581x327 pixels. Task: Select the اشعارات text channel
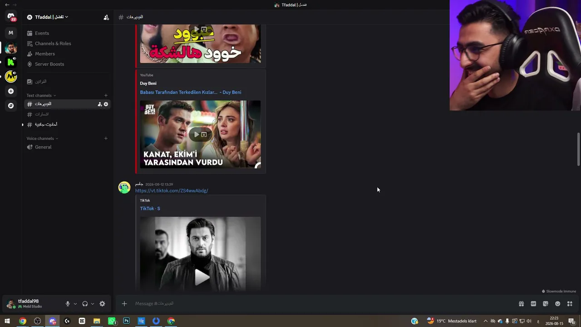68,114
